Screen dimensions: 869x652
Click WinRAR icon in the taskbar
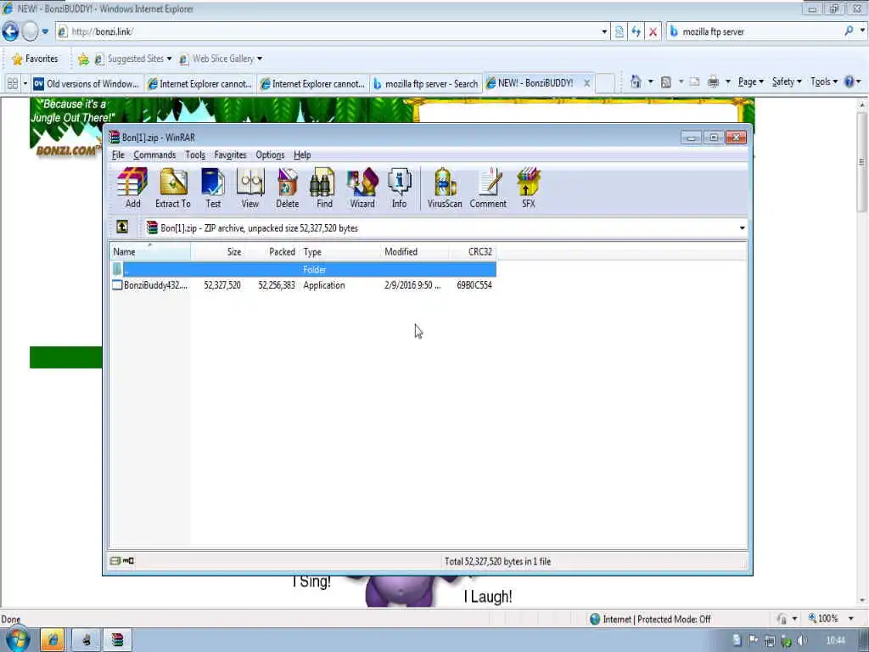pos(117,640)
